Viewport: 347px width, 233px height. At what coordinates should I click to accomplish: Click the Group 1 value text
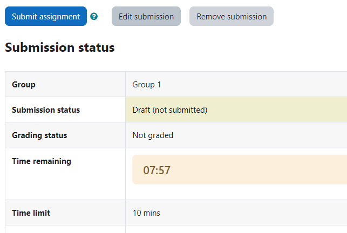[146, 85]
